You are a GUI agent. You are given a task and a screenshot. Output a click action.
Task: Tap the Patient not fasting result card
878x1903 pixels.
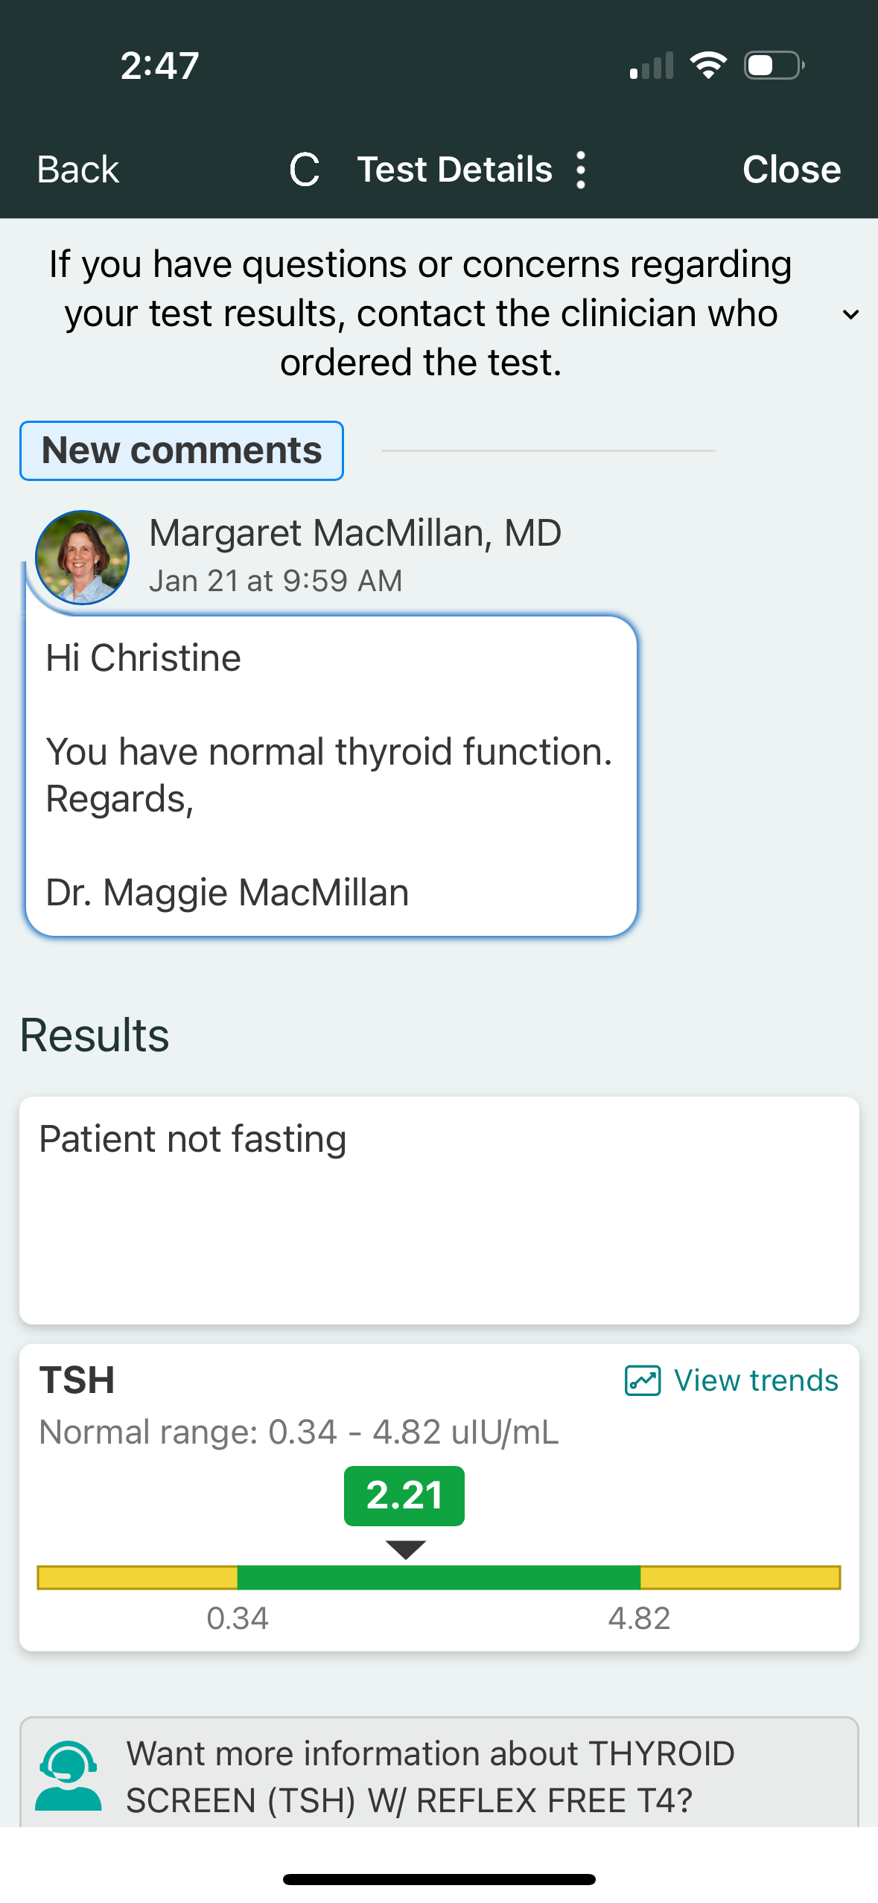click(439, 1210)
